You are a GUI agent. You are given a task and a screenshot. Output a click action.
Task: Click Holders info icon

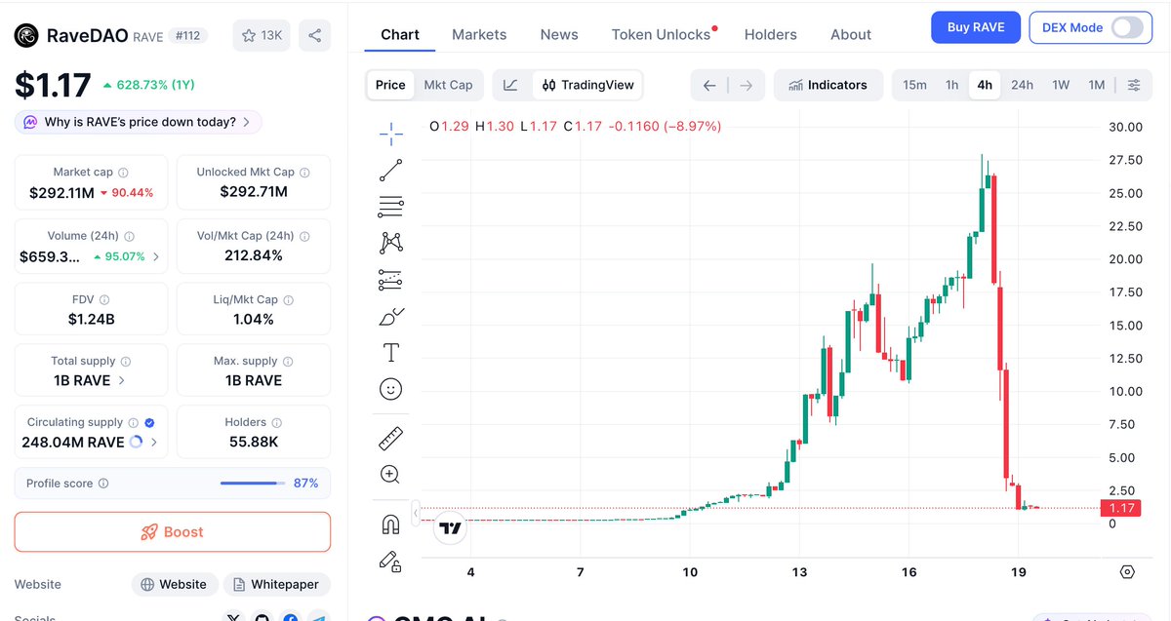point(277,423)
